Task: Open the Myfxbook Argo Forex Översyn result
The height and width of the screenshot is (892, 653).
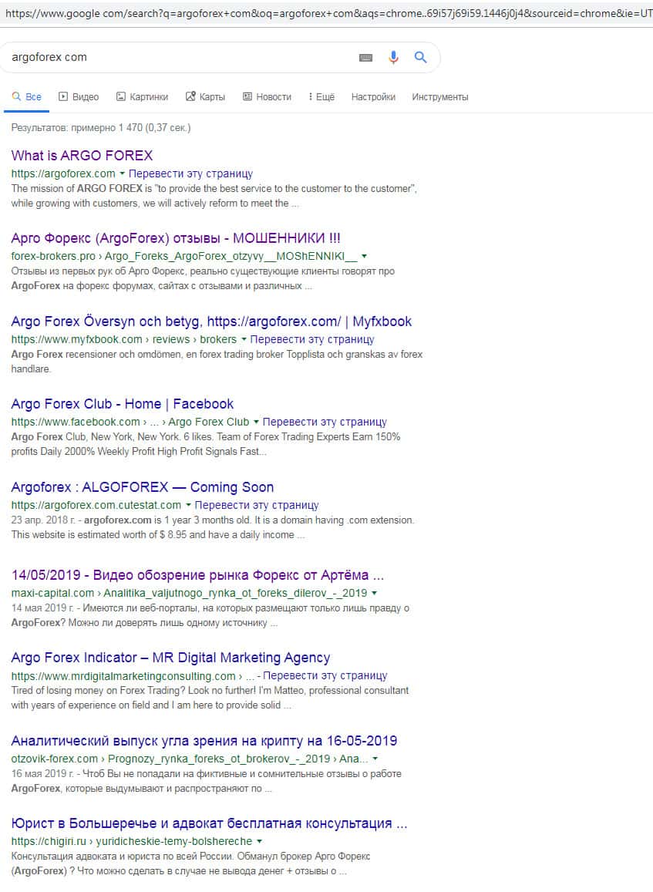Action: tap(211, 321)
